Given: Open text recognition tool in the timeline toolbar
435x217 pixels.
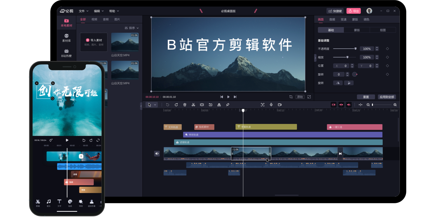Looking at the screenshot, I should pos(263,105).
